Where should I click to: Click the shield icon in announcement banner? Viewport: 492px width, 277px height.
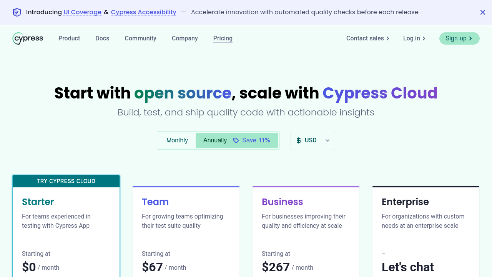tap(17, 12)
